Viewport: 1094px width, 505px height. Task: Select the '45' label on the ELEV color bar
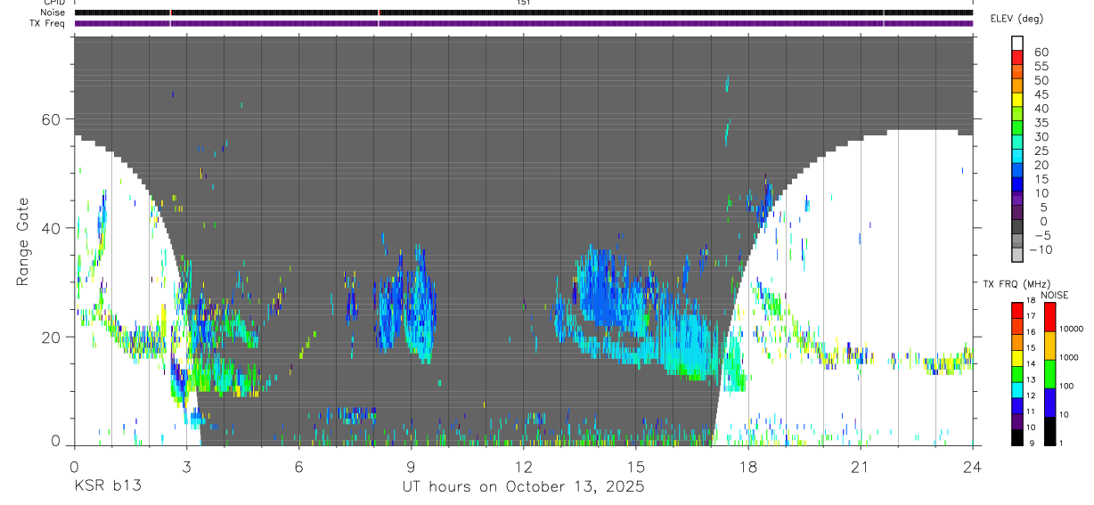[x=1041, y=94]
